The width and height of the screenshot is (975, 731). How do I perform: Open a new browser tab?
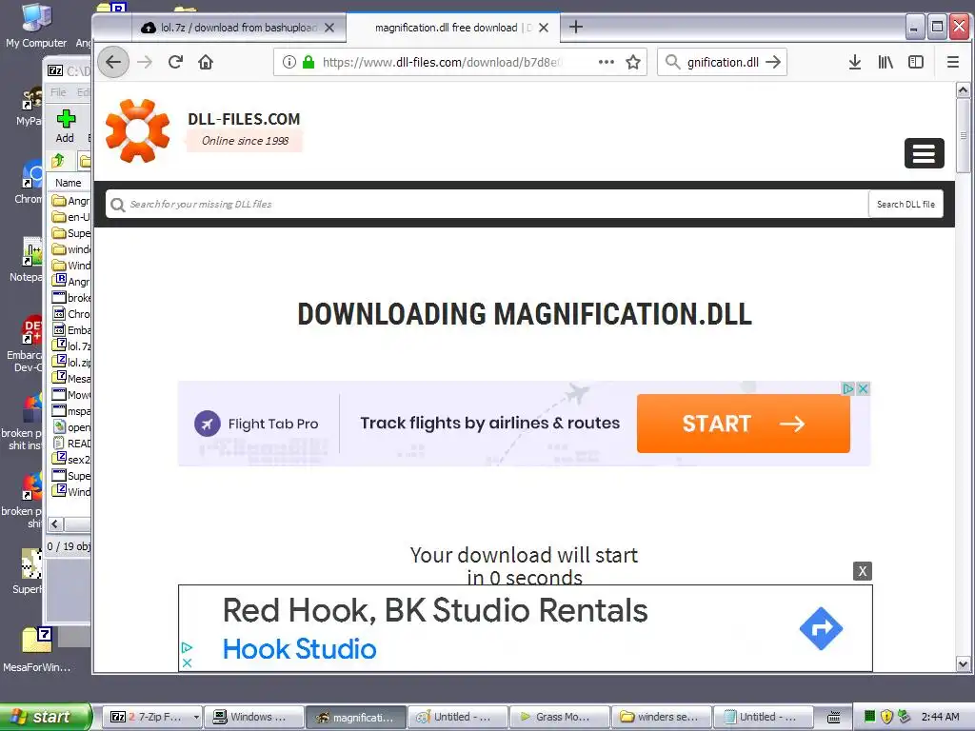click(x=576, y=27)
